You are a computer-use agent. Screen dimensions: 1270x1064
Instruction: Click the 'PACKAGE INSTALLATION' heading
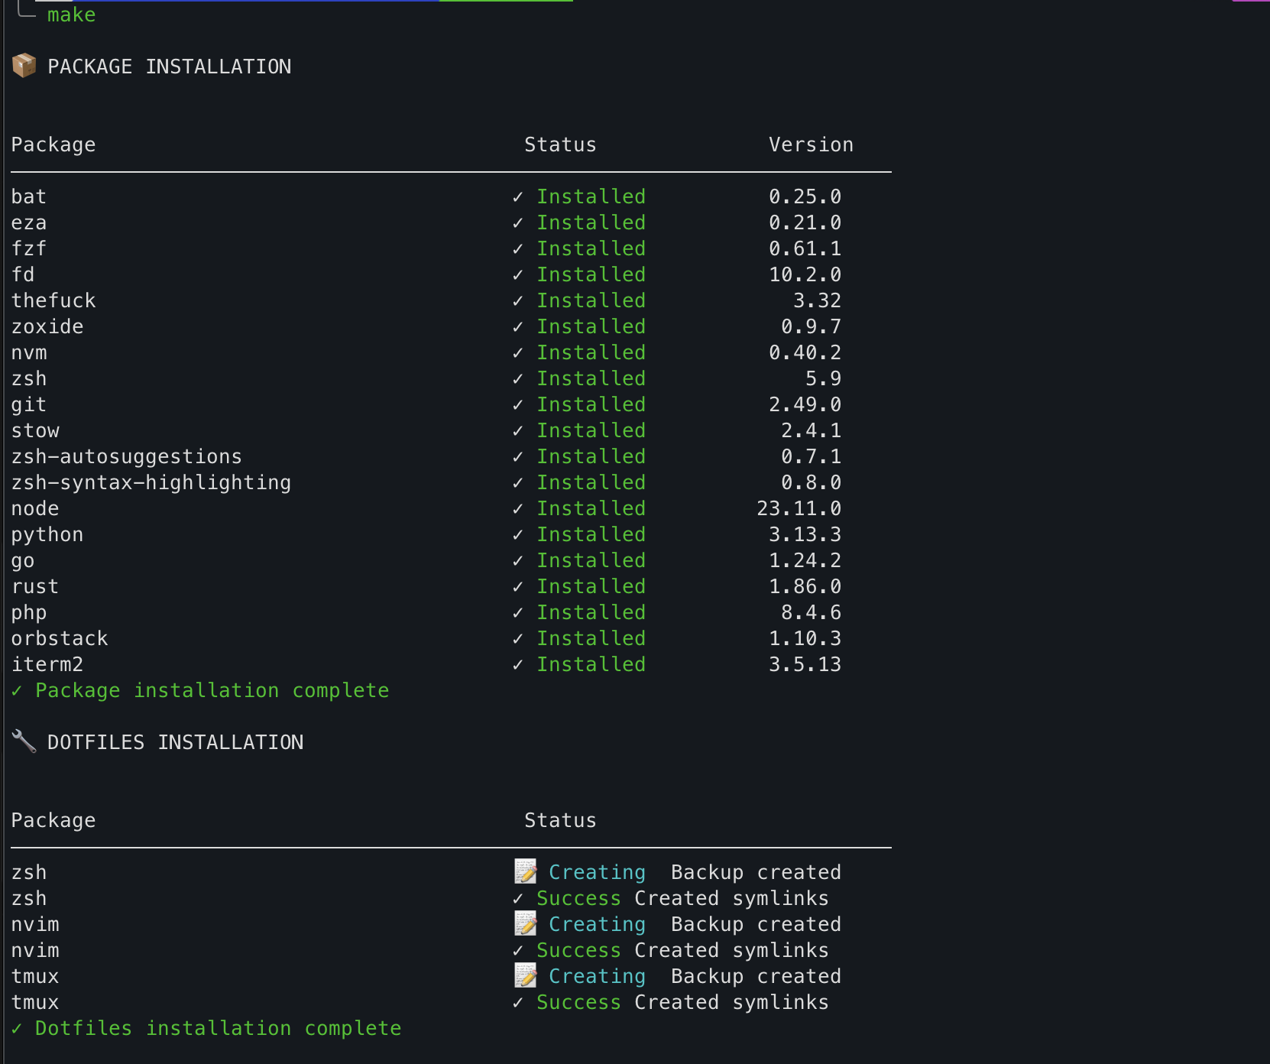point(170,66)
